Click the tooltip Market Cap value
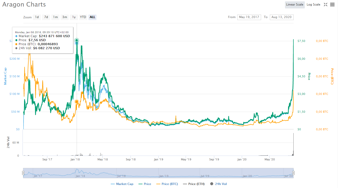 pos(54,36)
